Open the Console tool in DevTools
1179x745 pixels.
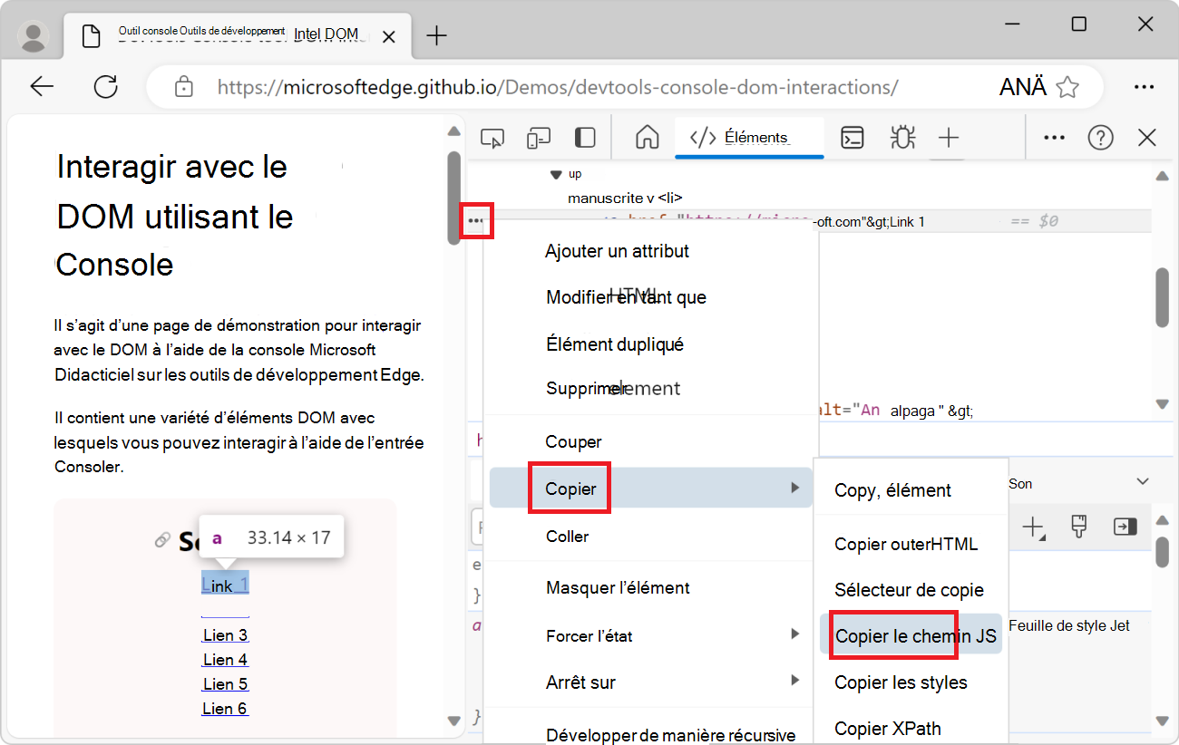(852, 137)
